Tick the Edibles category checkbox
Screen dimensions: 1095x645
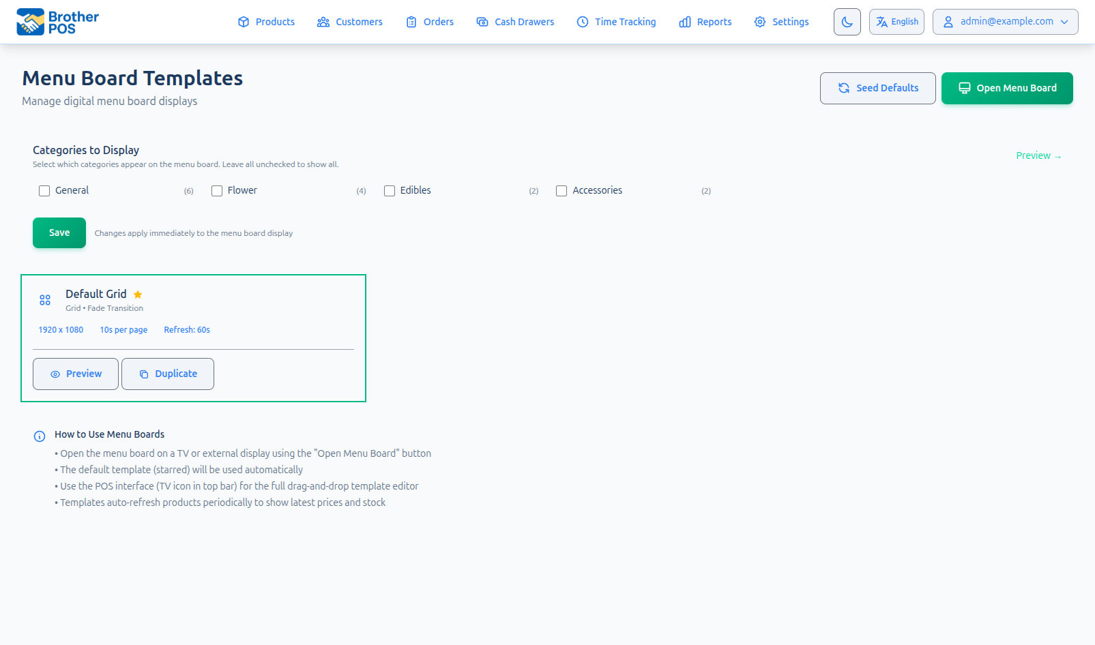[390, 191]
